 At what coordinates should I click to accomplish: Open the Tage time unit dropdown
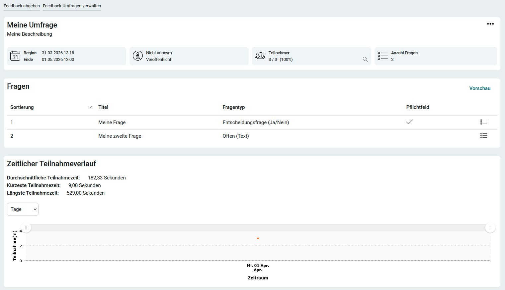[23, 209]
